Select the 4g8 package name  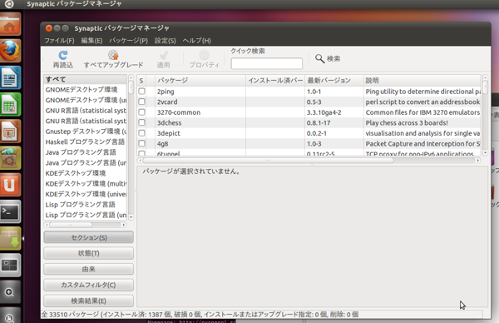[x=162, y=144]
